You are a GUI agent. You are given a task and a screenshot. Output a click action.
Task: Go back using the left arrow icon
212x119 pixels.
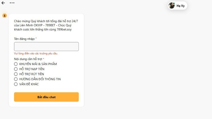(3, 3)
